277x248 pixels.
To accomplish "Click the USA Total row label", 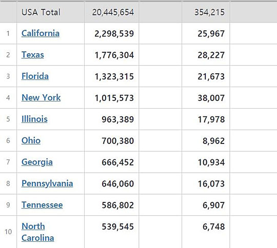I will click(41, 12).
